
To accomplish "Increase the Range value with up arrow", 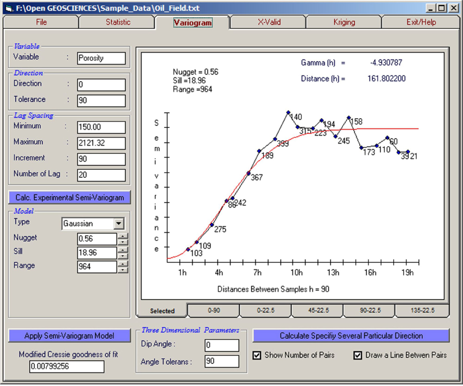I will click(x=123, y=263).
